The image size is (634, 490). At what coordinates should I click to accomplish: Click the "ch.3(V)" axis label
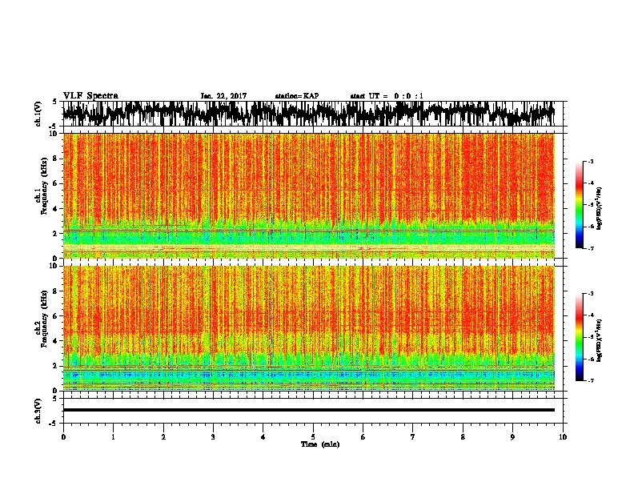pos(38,412)
